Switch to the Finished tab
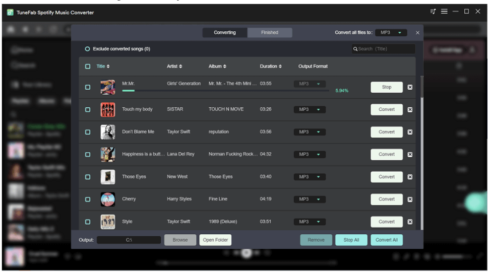This screenshot has width=490, height=274. (270, 32)
